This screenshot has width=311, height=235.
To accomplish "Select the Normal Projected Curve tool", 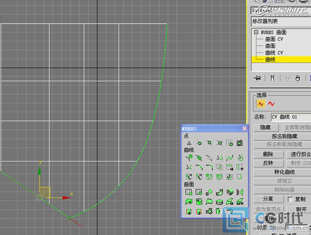I will coord(189,177).
